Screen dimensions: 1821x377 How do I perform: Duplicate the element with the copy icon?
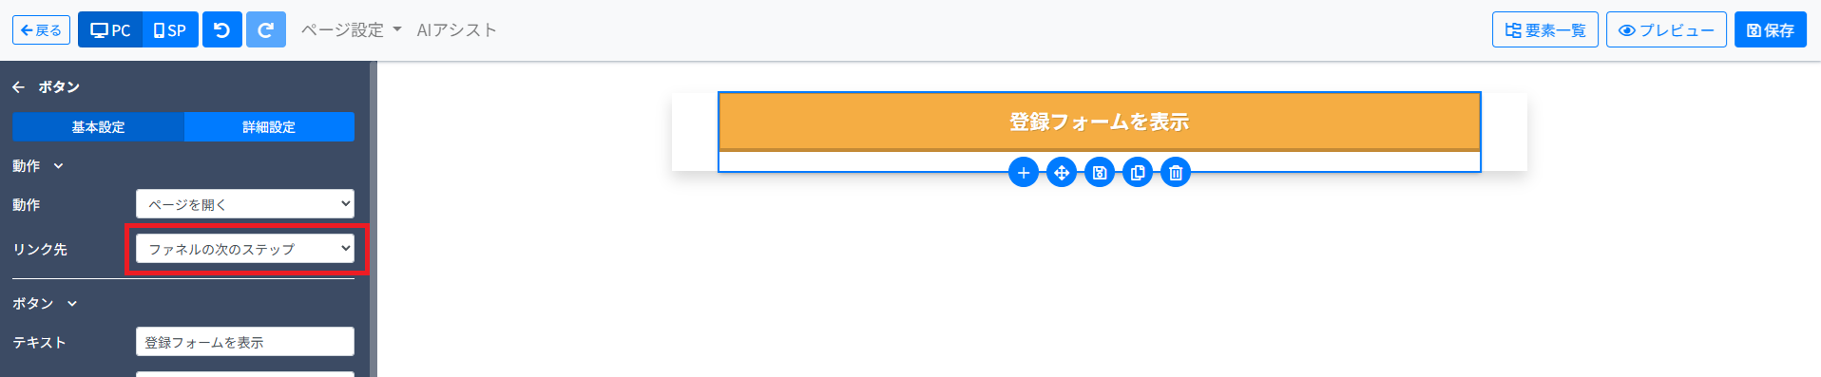pyautogui.click(x=1138, y=173)
